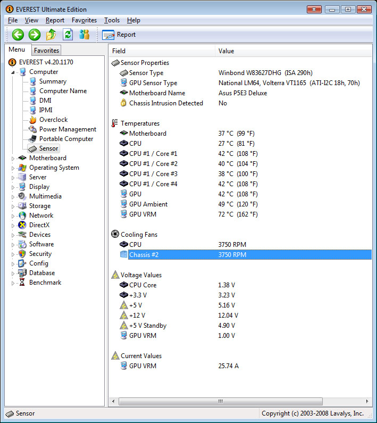
Task: Select Config in the tree
Action: tap(39, 263)
